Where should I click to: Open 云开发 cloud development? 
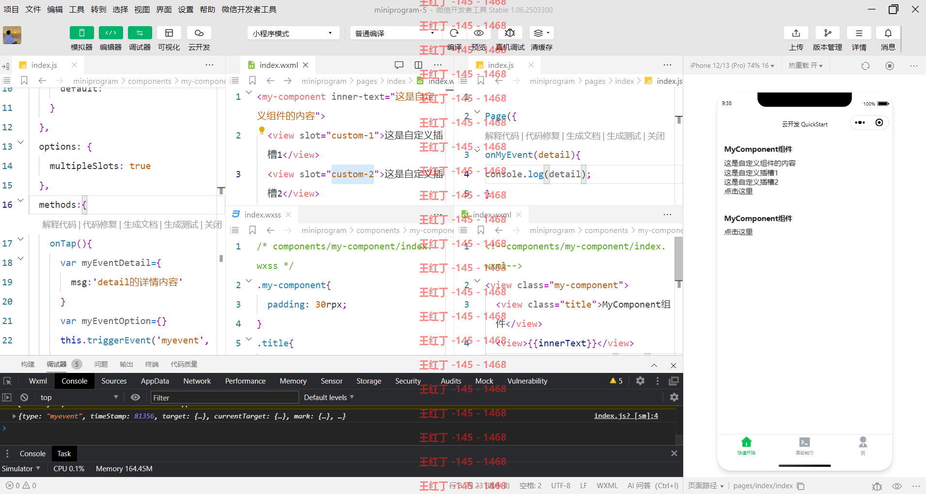(199, 33)
